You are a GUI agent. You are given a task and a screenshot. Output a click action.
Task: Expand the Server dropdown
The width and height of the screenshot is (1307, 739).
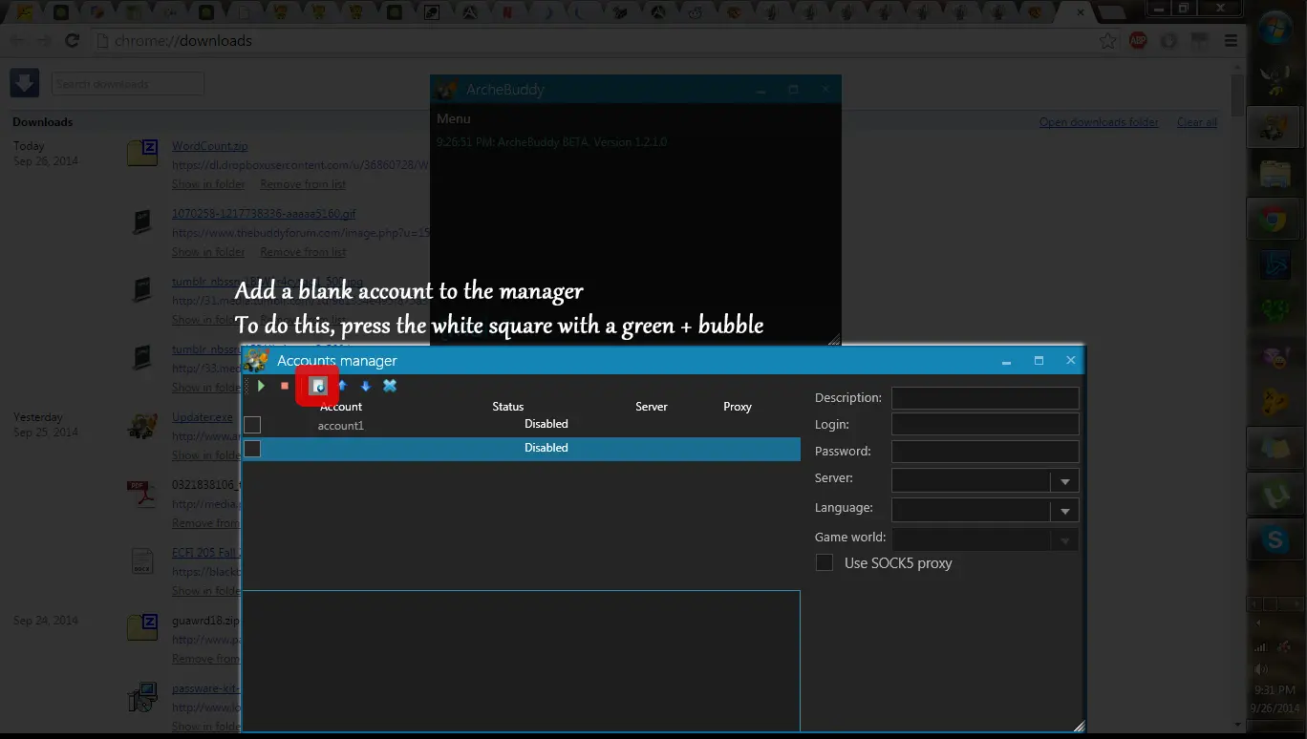[x=1064, y=482]
